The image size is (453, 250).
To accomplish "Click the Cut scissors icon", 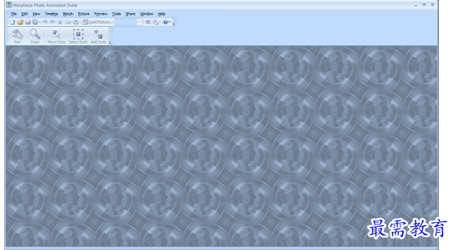I will point(60,22).
